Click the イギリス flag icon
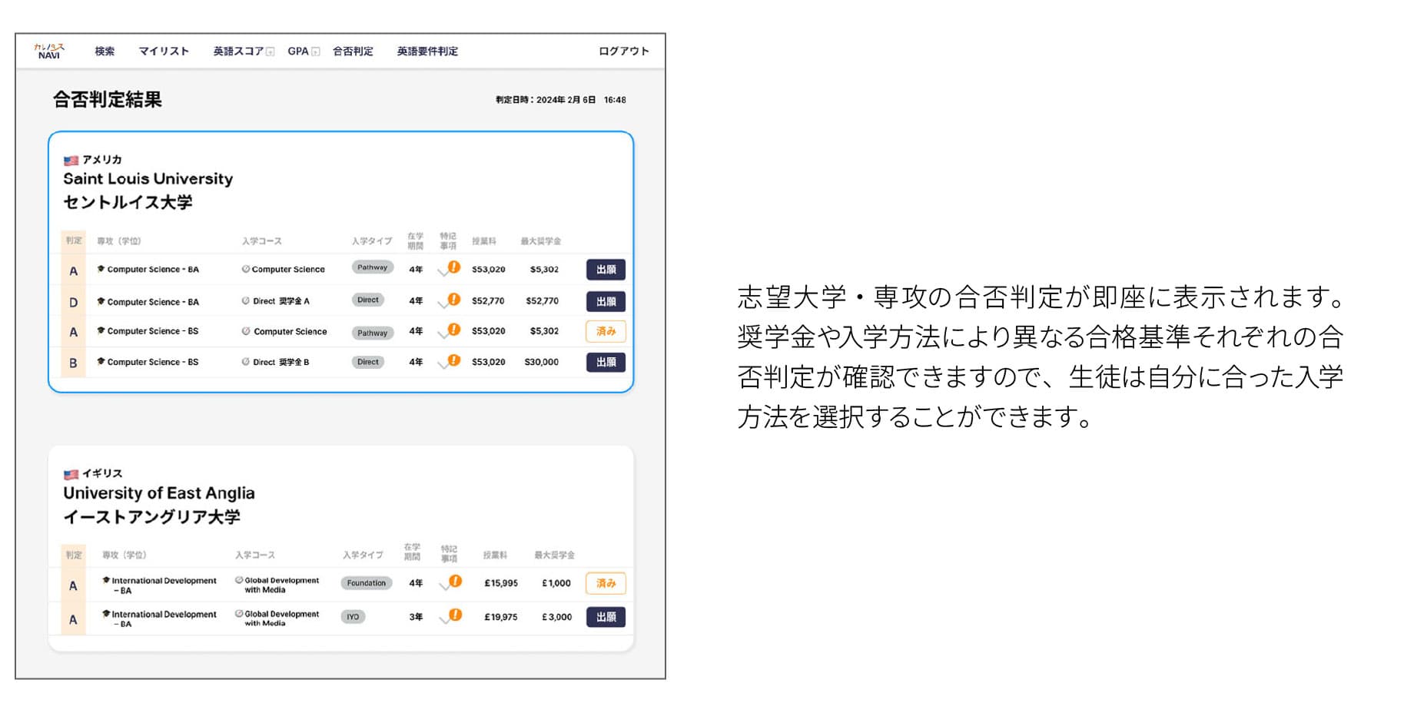This screenshot has height=713, width=1414. tap(71, 475)
